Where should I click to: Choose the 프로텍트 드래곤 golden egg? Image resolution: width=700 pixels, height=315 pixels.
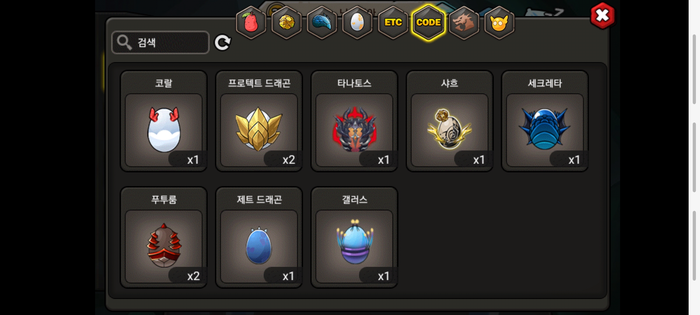pos(259,121)
